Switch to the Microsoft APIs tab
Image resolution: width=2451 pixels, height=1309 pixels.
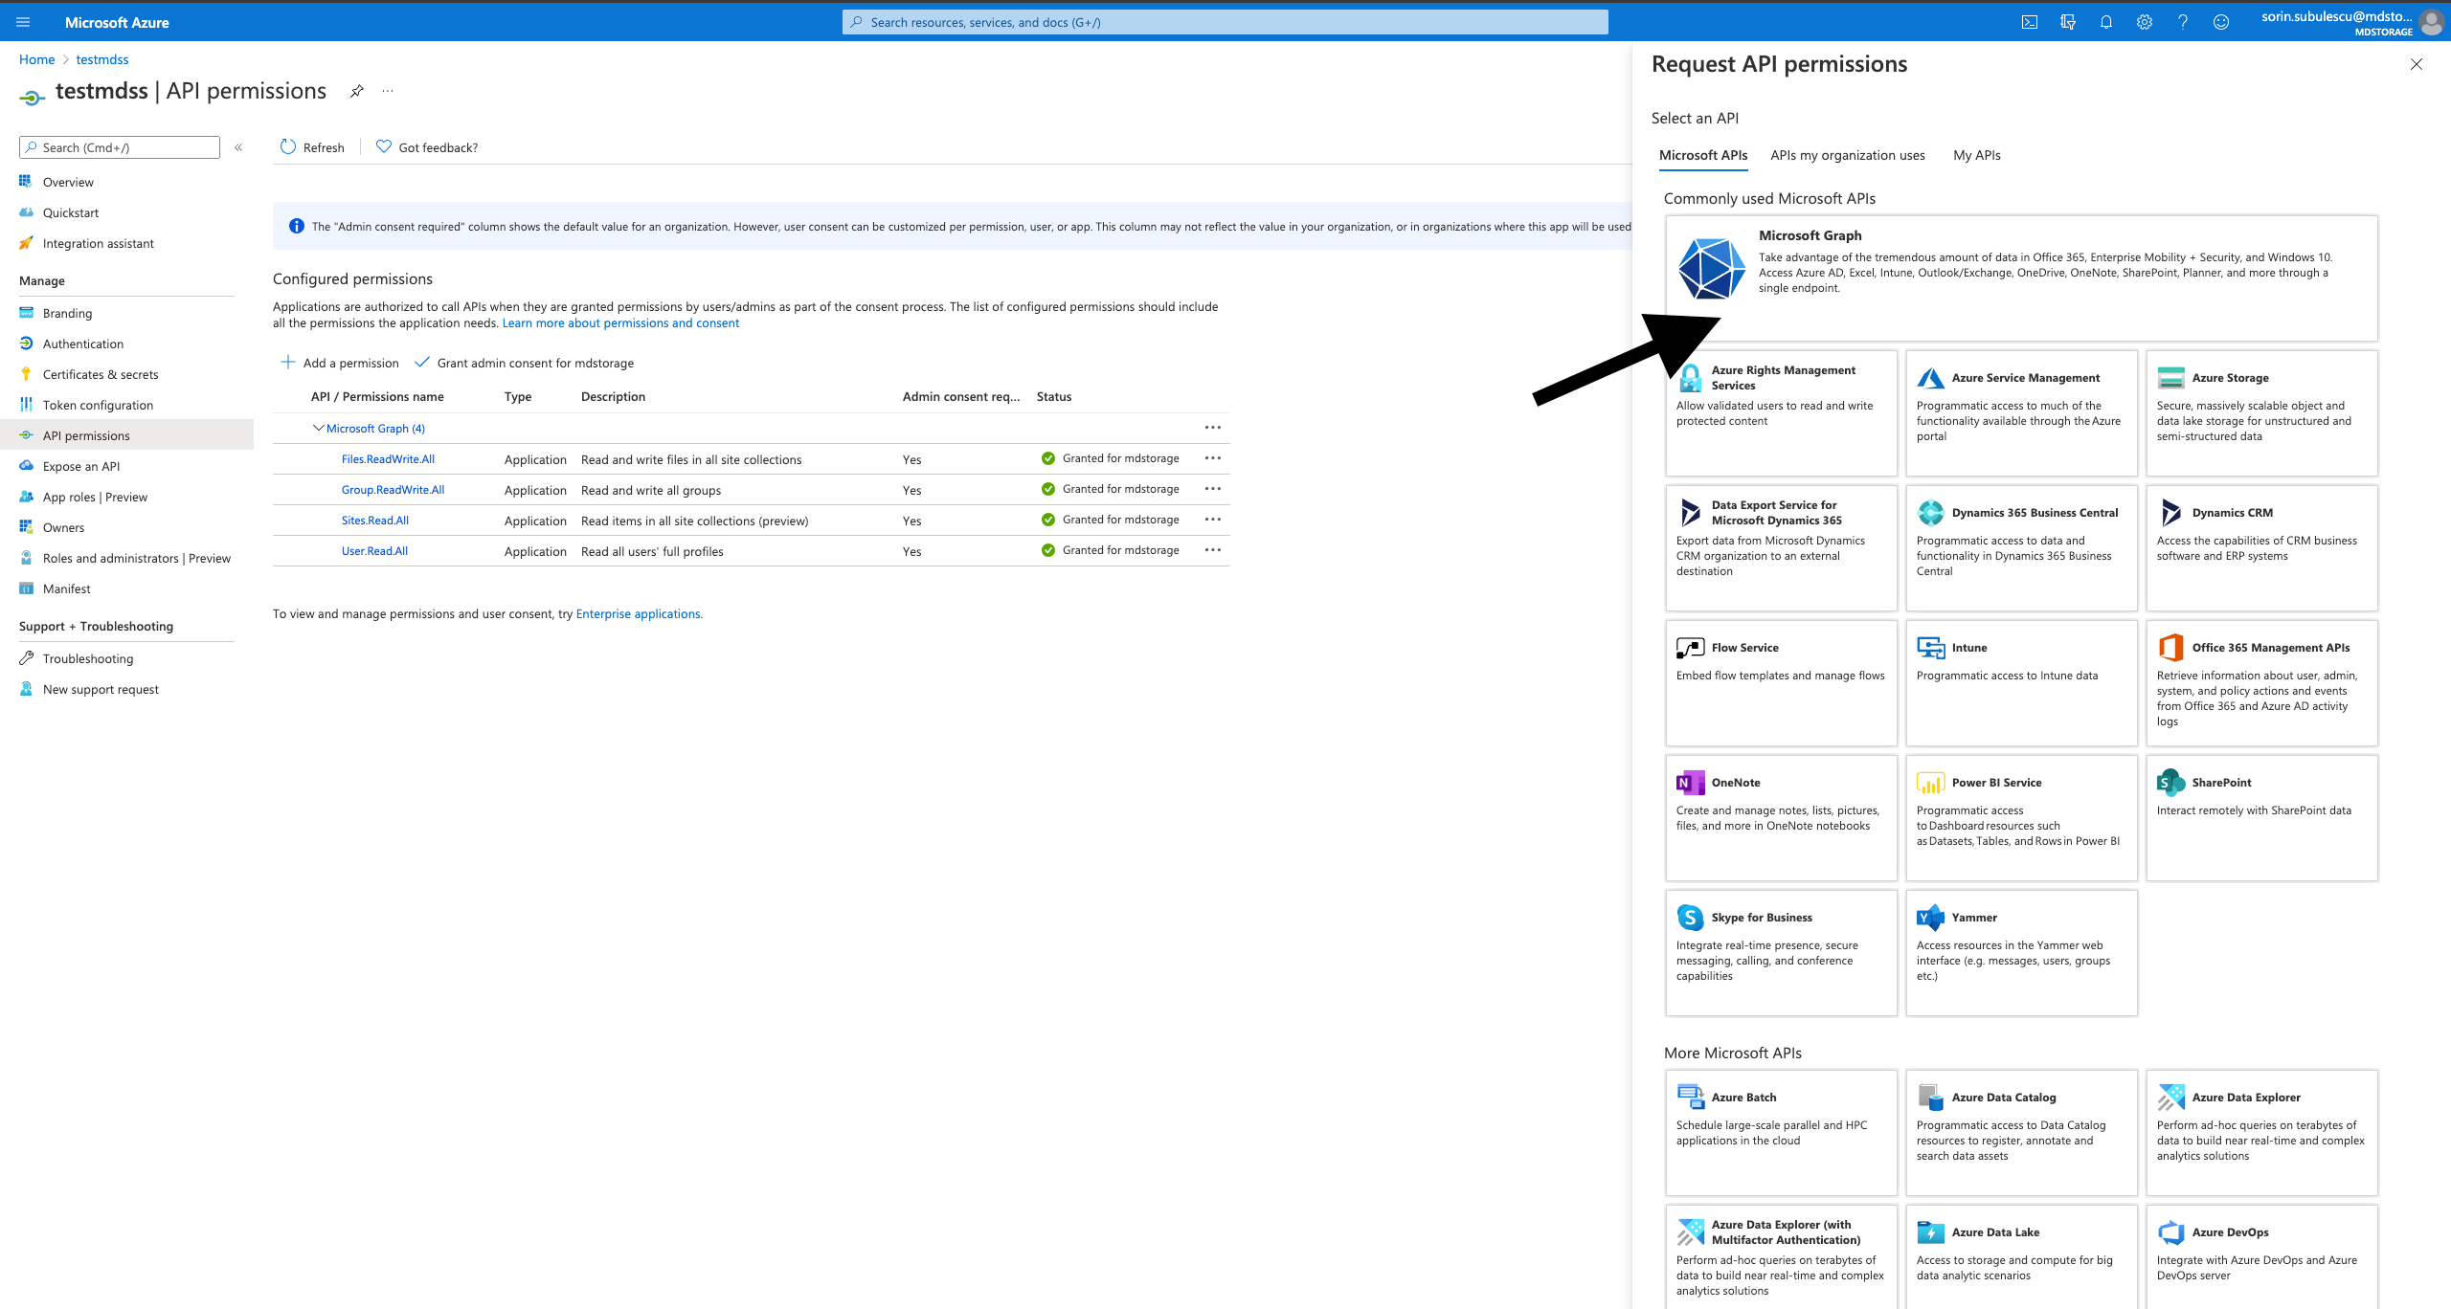1702,155
